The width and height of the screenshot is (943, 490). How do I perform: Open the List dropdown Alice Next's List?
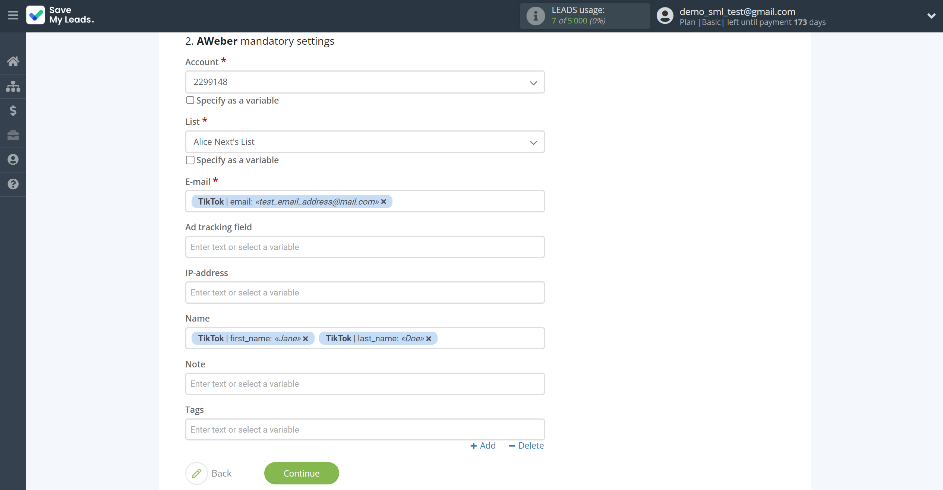click(x=365, y=142)
